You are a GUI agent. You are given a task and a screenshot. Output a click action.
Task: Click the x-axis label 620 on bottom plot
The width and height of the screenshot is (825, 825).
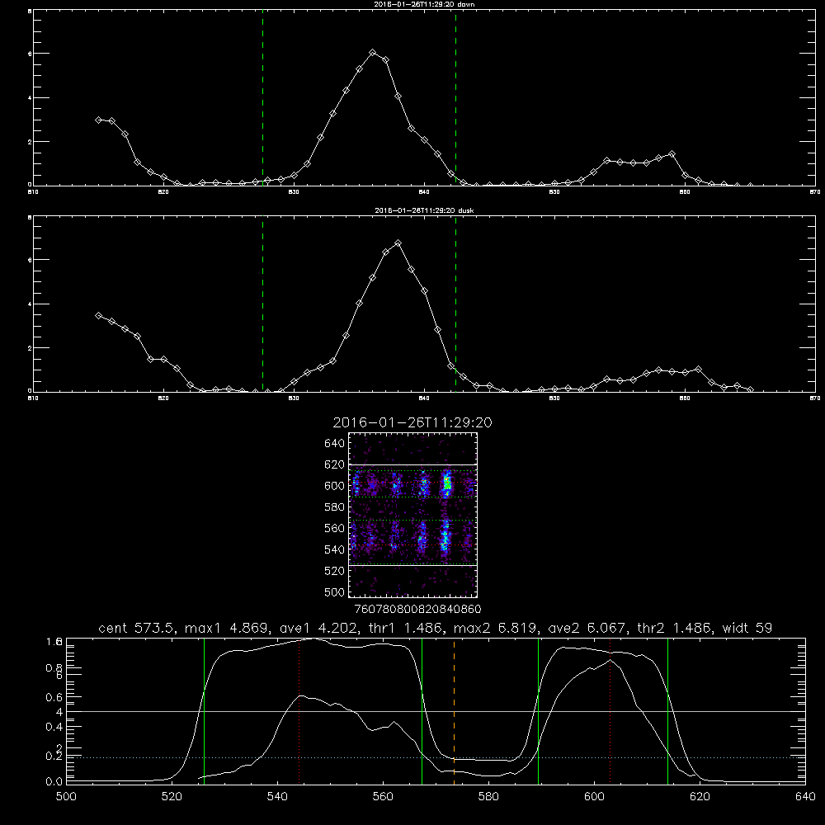700,797
